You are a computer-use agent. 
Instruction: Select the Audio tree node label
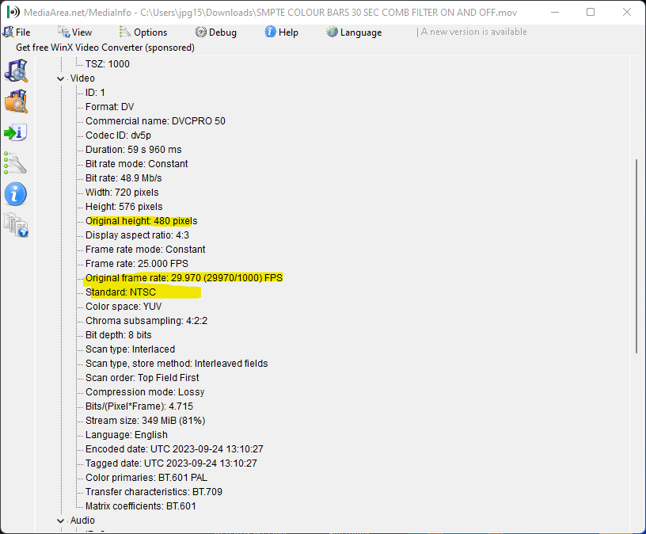(x=82, y=521)
